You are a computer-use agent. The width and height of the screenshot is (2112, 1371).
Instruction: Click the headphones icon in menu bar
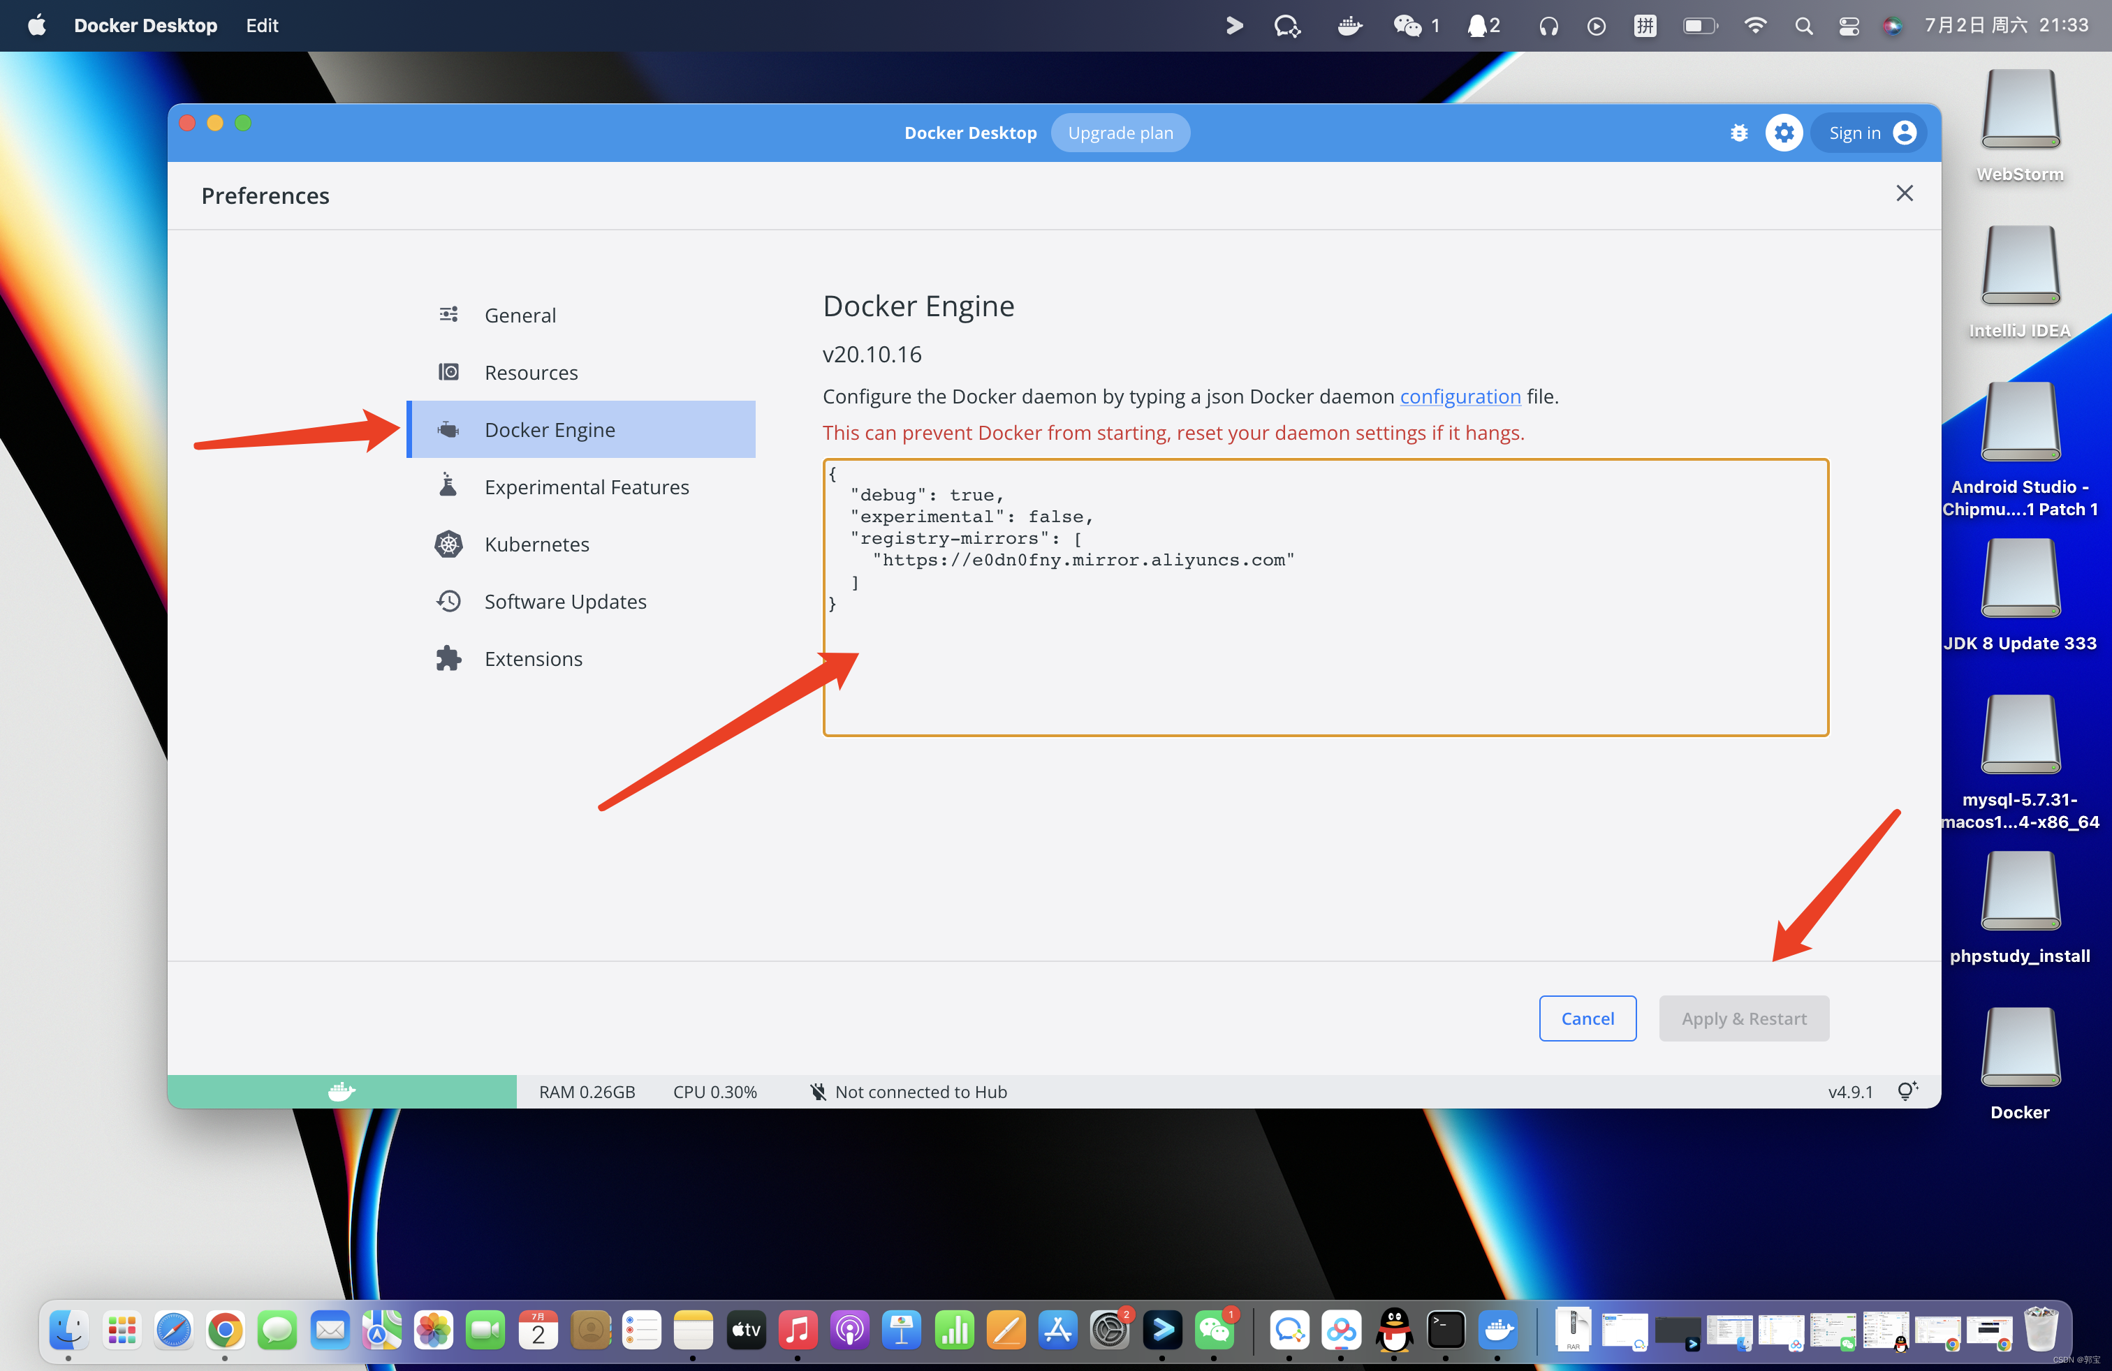(1548, 26)
